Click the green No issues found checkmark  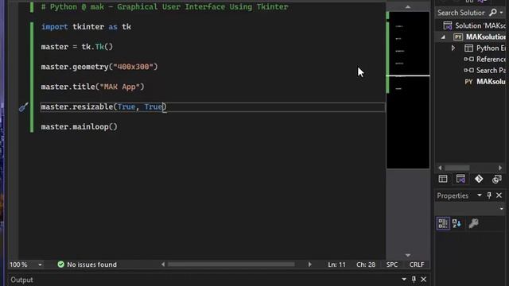[60, 265]
